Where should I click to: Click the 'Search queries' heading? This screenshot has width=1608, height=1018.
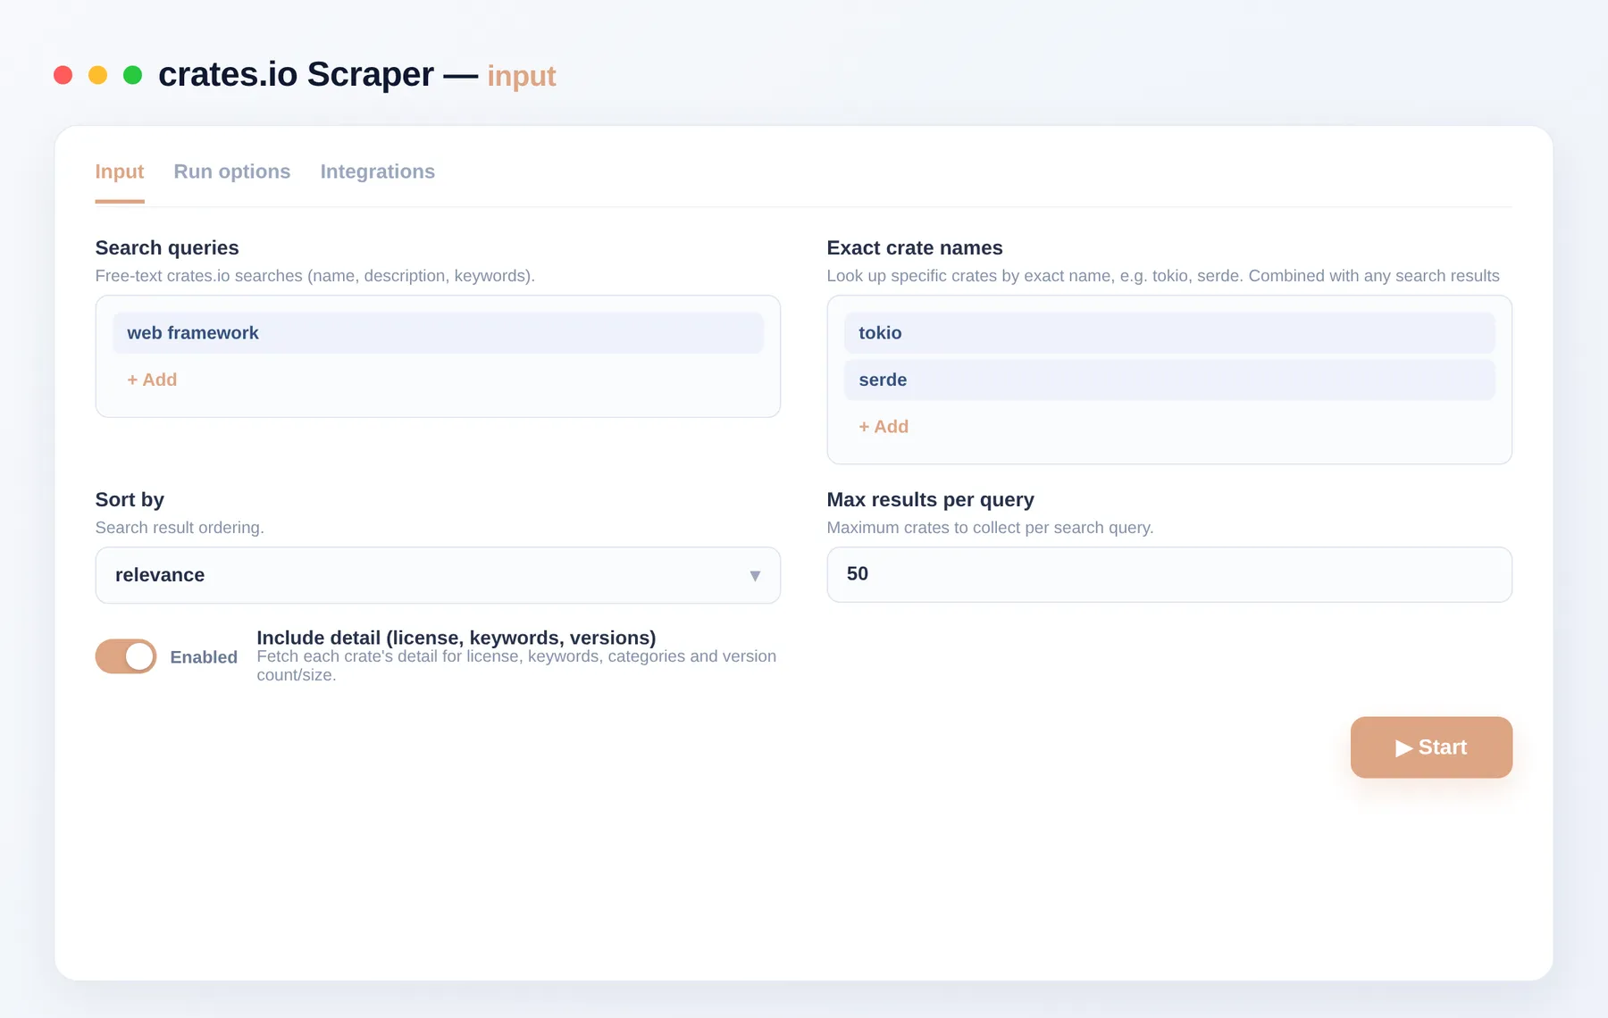pyautogui.click(x=167, y=248)
